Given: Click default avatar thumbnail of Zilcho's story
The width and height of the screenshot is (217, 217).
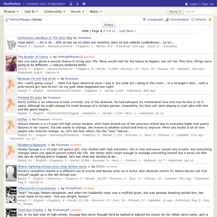Looking at the screenshot, I should (x=11, y=173).
